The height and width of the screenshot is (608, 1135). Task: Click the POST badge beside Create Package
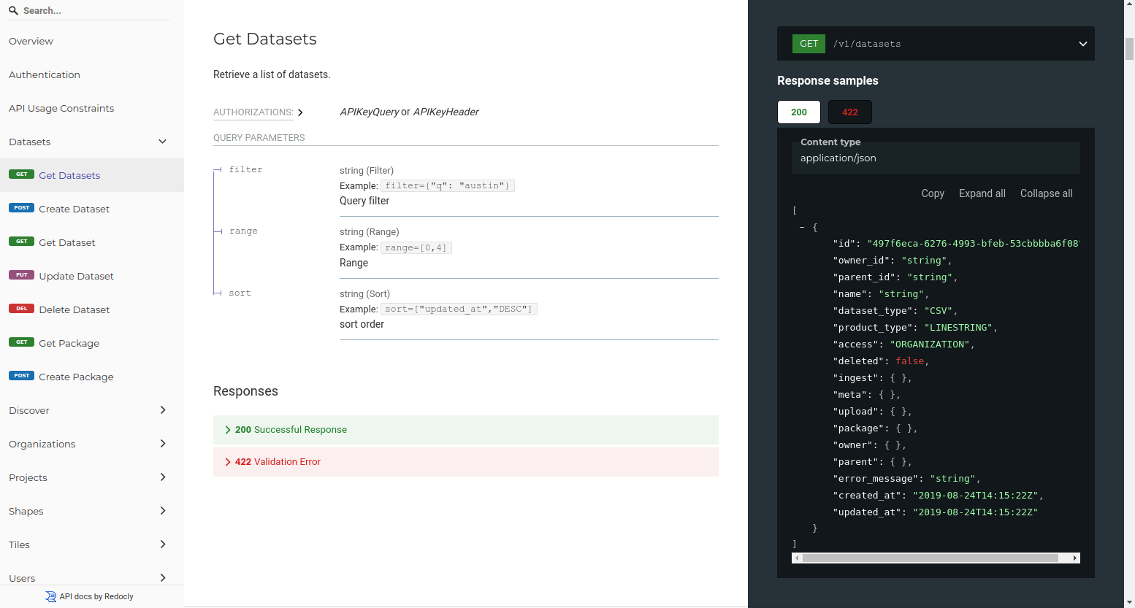click(21, 376)
